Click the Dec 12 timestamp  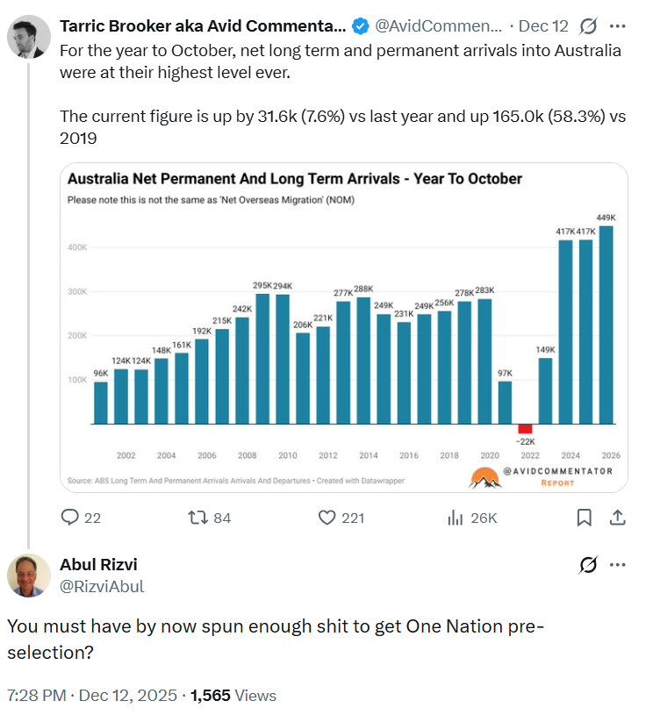pyautogui.click(x=543, y=26)
